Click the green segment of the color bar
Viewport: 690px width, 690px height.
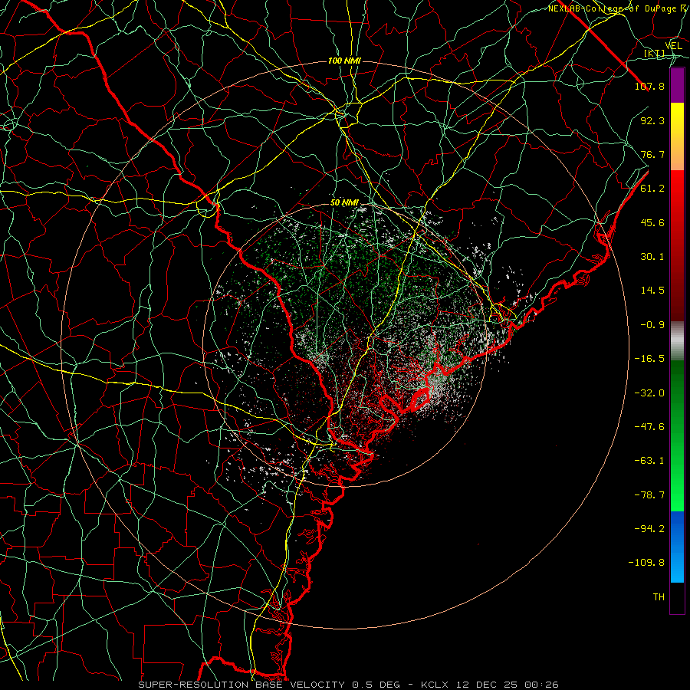click(677, 435)
